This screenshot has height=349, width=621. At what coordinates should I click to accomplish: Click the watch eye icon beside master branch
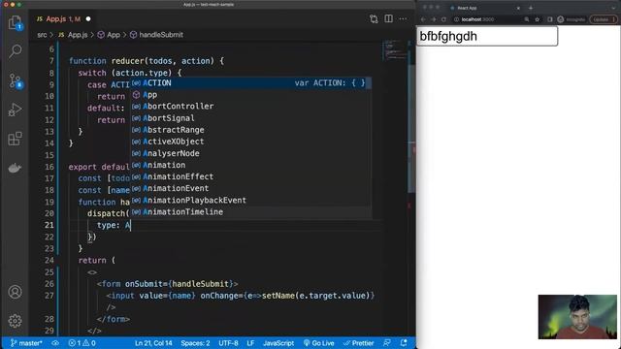55,343
